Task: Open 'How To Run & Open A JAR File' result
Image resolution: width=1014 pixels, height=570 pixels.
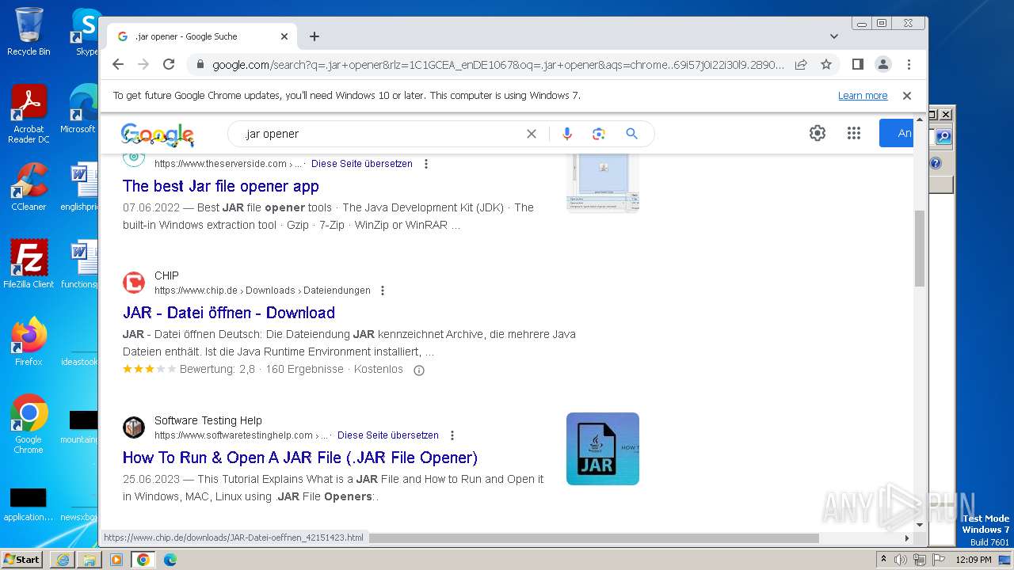Action: point(300,458)
